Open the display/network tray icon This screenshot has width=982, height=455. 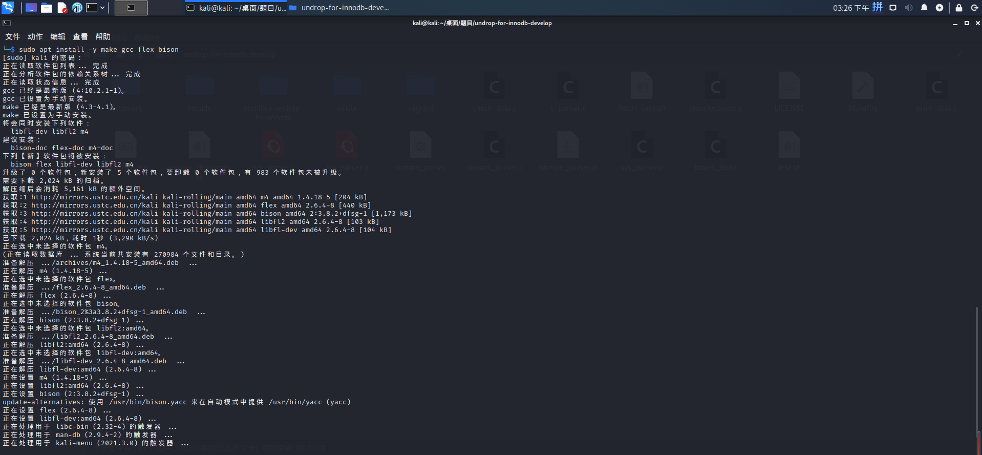893,8
